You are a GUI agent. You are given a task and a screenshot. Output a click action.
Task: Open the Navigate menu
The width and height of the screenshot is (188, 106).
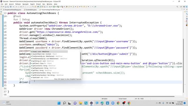click(x=26, y=4)
